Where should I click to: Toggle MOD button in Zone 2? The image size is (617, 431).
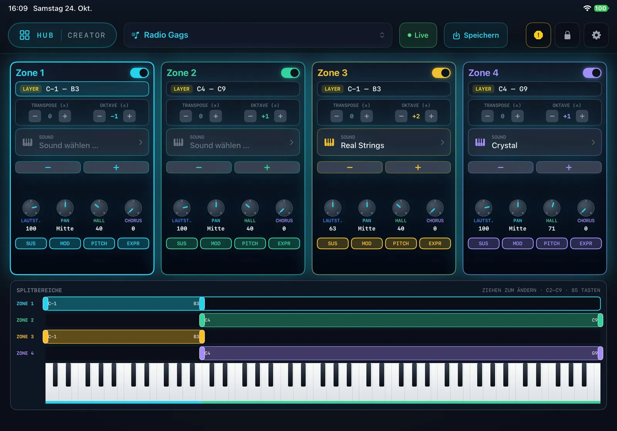pyautogui.click(x=216, y=244)
